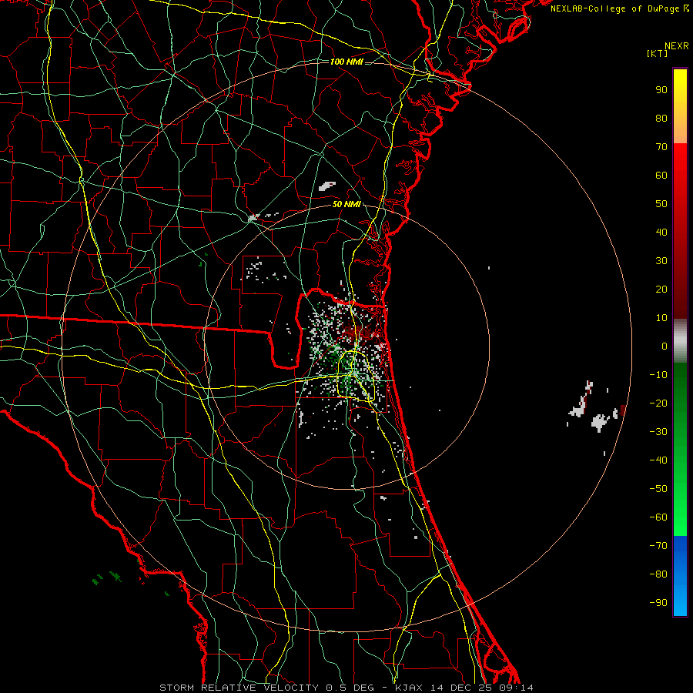Click the "NEXLAB-College of DuPage" header text

pos(615,8)
